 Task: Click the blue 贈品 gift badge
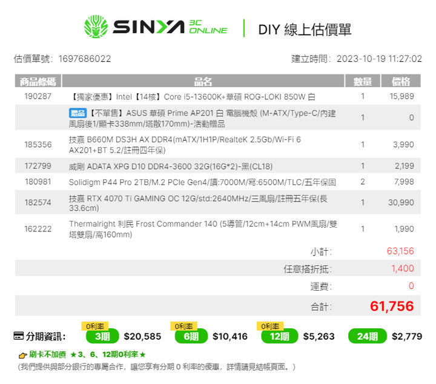coord(78,113)
